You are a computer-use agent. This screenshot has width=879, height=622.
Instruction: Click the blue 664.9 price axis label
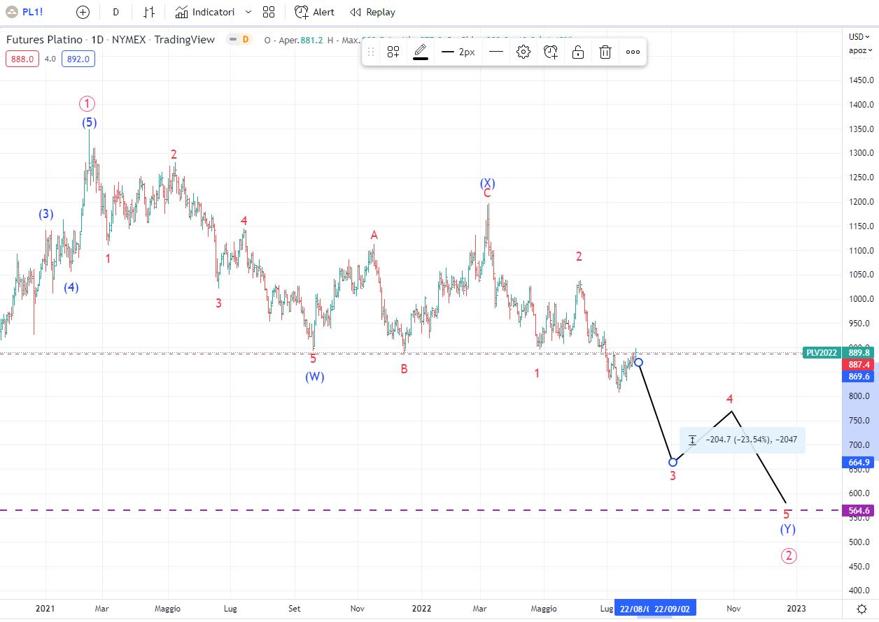coord(859,462)
